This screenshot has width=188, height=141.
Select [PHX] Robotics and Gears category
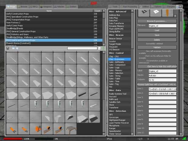click(54, 34)
